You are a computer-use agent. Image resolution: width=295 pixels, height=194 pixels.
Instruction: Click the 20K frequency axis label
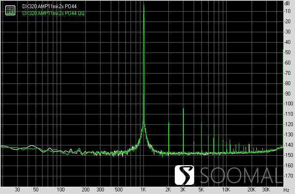coord(251,189)
